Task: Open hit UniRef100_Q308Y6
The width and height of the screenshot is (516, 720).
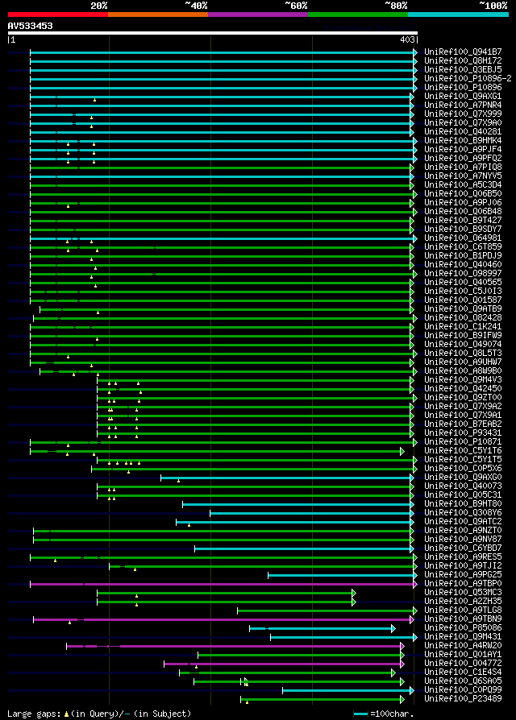Action: [463, 513]
